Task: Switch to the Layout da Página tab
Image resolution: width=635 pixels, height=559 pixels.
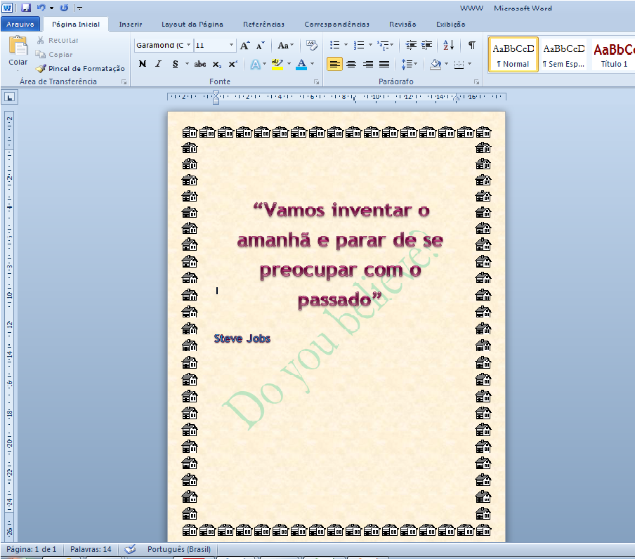Action: (x=192, y=25)
